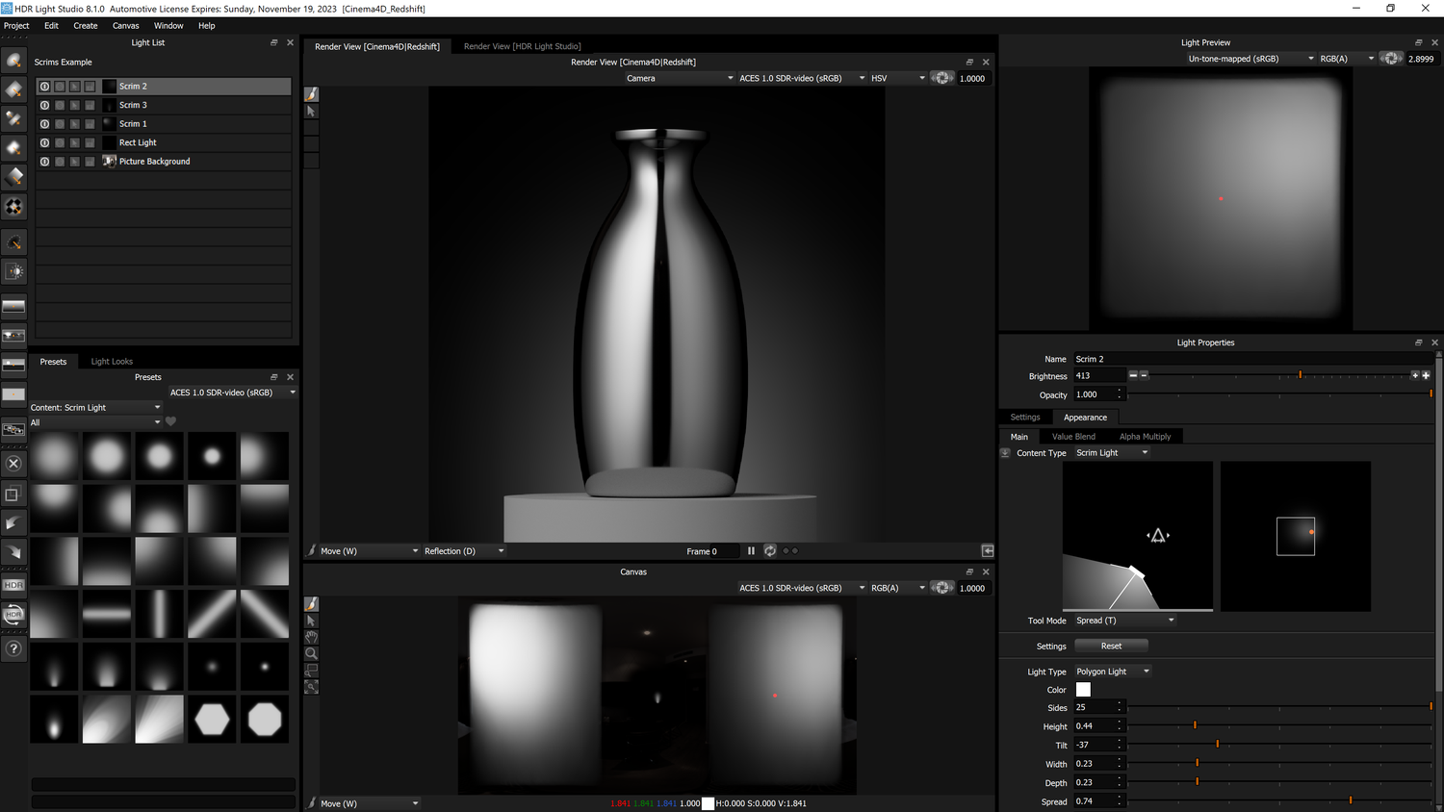Pick the arrow selection tool in the Canvas panel
Screen dimensions: 1444x812
[x=310, y=621]
